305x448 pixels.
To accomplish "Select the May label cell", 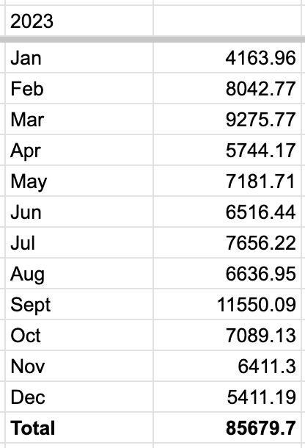I will [x=79, y=181].
